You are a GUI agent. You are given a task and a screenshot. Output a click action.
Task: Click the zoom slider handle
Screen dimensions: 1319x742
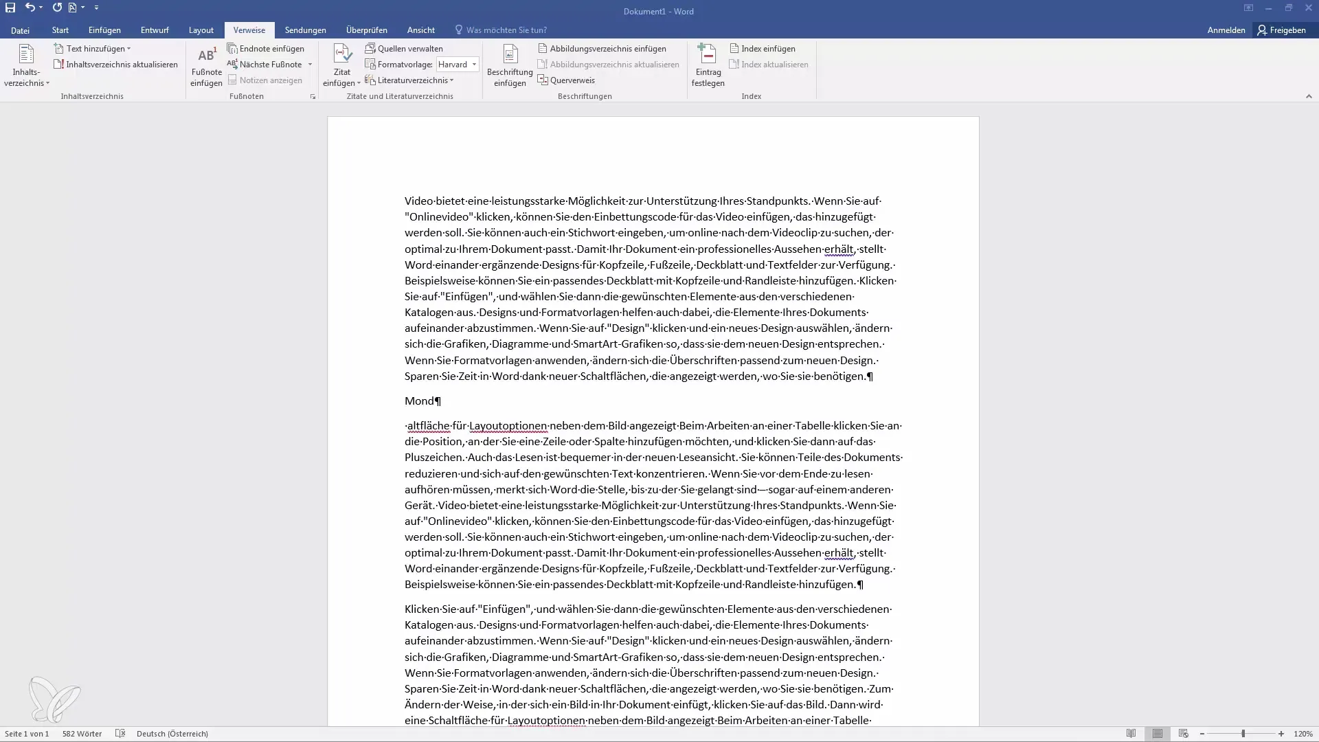(x=1243, y=734)
